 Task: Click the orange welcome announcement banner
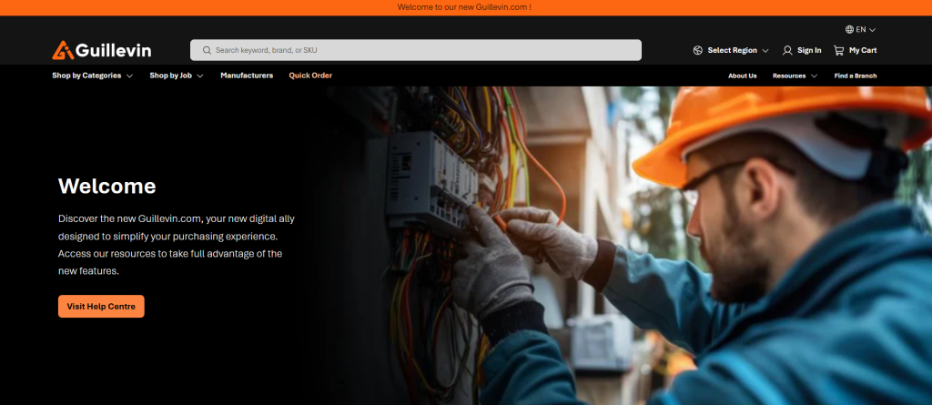pos(465,7)
